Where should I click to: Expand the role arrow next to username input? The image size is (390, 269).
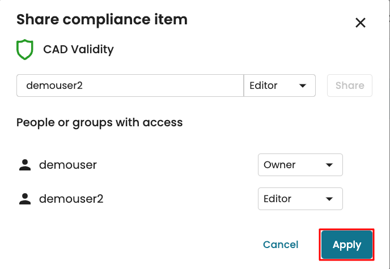[x=303, y=86]
